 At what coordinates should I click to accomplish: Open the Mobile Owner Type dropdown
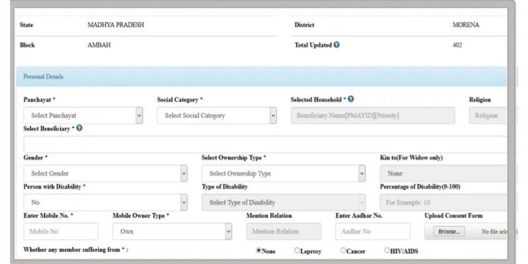click(x=172, y=232)
